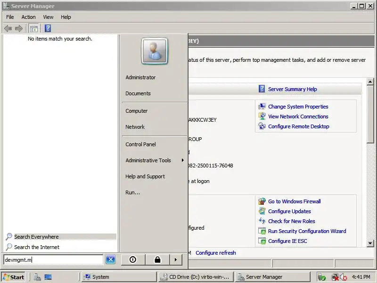
Task: Open the View menu
Action: (48, 17)
